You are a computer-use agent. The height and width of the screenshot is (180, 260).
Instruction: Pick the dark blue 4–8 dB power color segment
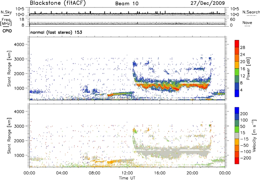(x=237, y=86)
